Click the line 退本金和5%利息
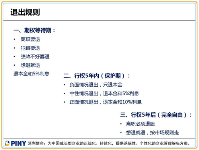Viewport: 199px width, 150px height. click(31, 74)
